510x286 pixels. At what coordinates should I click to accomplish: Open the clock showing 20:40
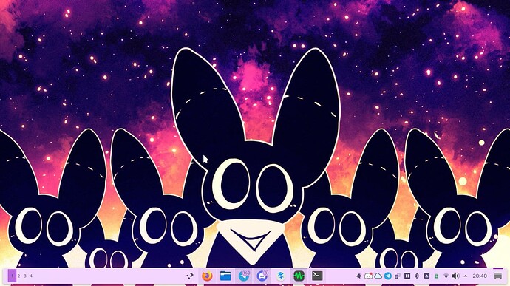pyautogui.click(x=480, y=276)
